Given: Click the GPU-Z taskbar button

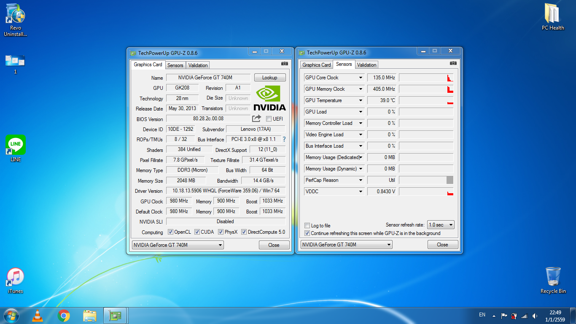Looking at the screenshot, I should [x=115, y=316].
